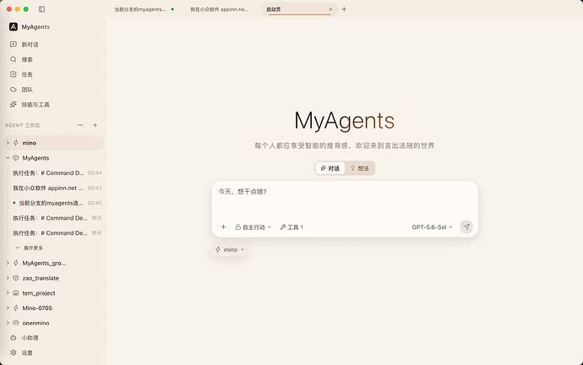Image resolution: width=583 pixels, height=365 pixels.
Task: Open chat 执行任务: # Command D... from 00:44
Action: 57,173
